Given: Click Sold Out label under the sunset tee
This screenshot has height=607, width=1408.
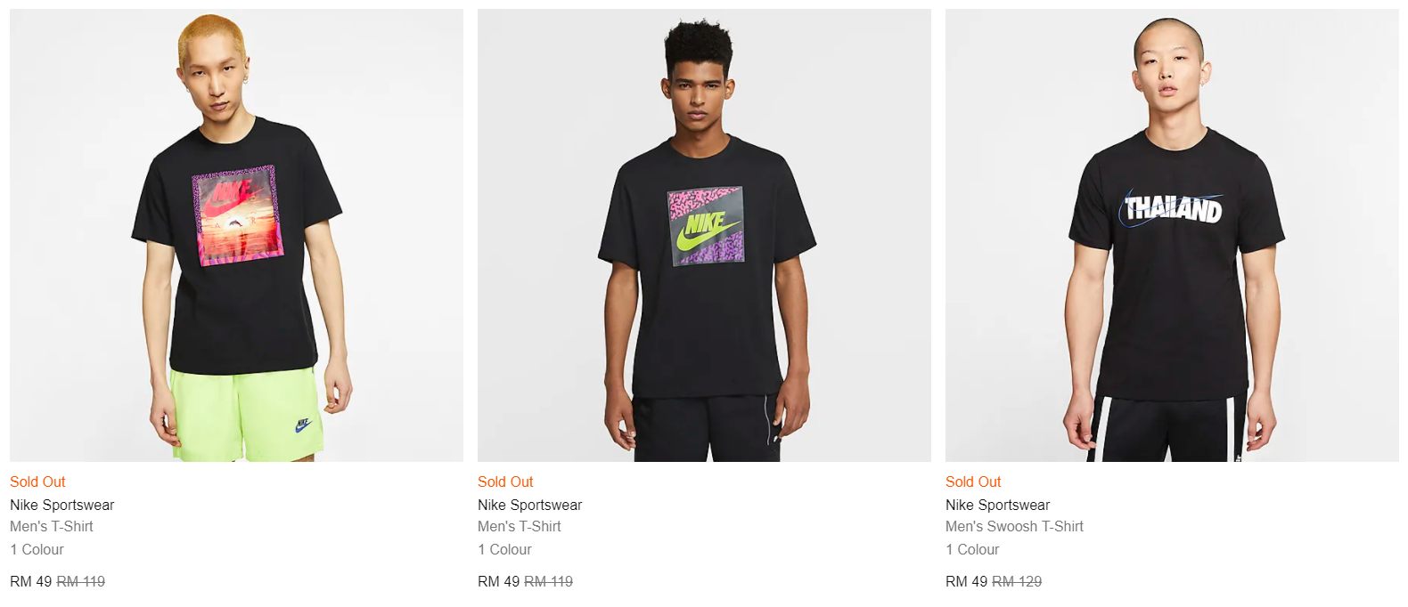Looking at the screenshot, I should click(37, 482).
